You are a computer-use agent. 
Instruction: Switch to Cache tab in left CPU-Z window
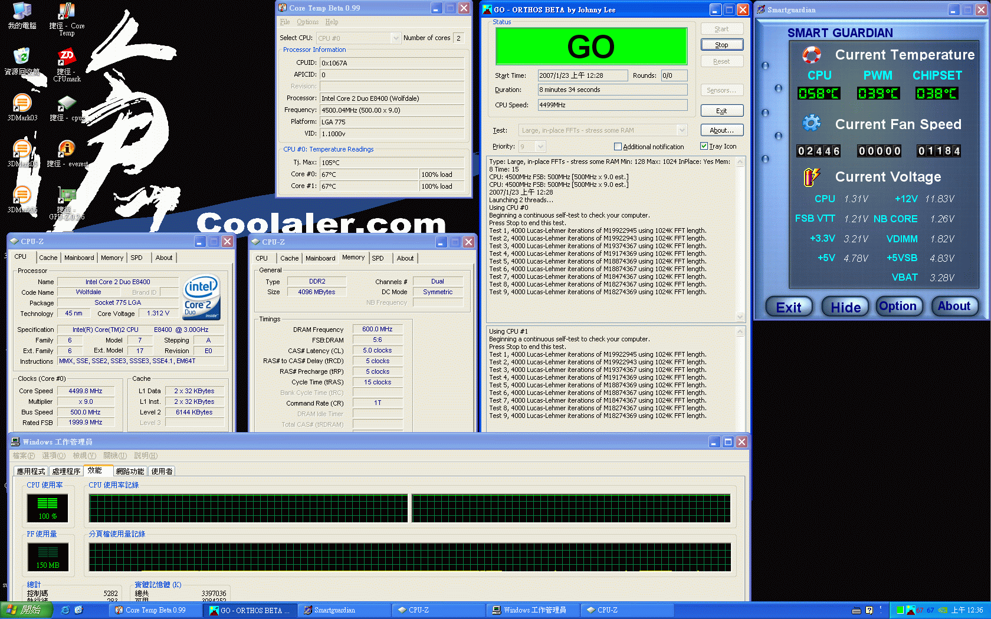48,258
